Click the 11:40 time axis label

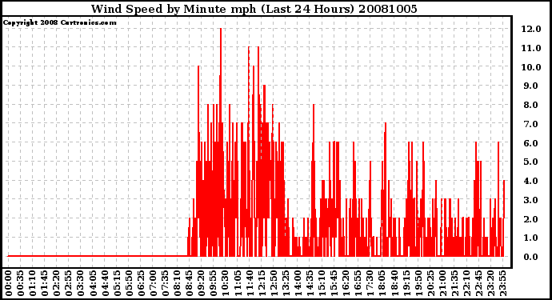click(x=250, y=283)
